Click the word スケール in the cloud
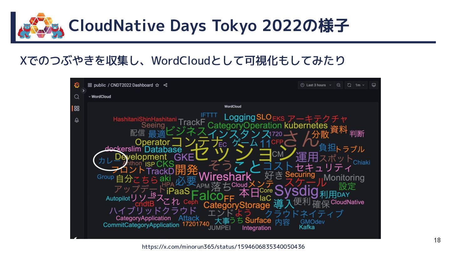 click(305, 182)
